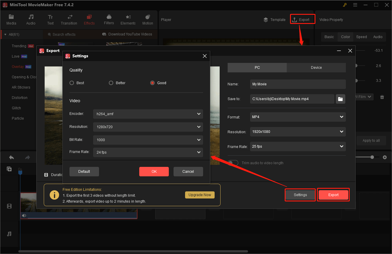Open the Export Resolution dropdown 1920x1080
The width and height of the screenshot is (392, 254).
[298, 132]
